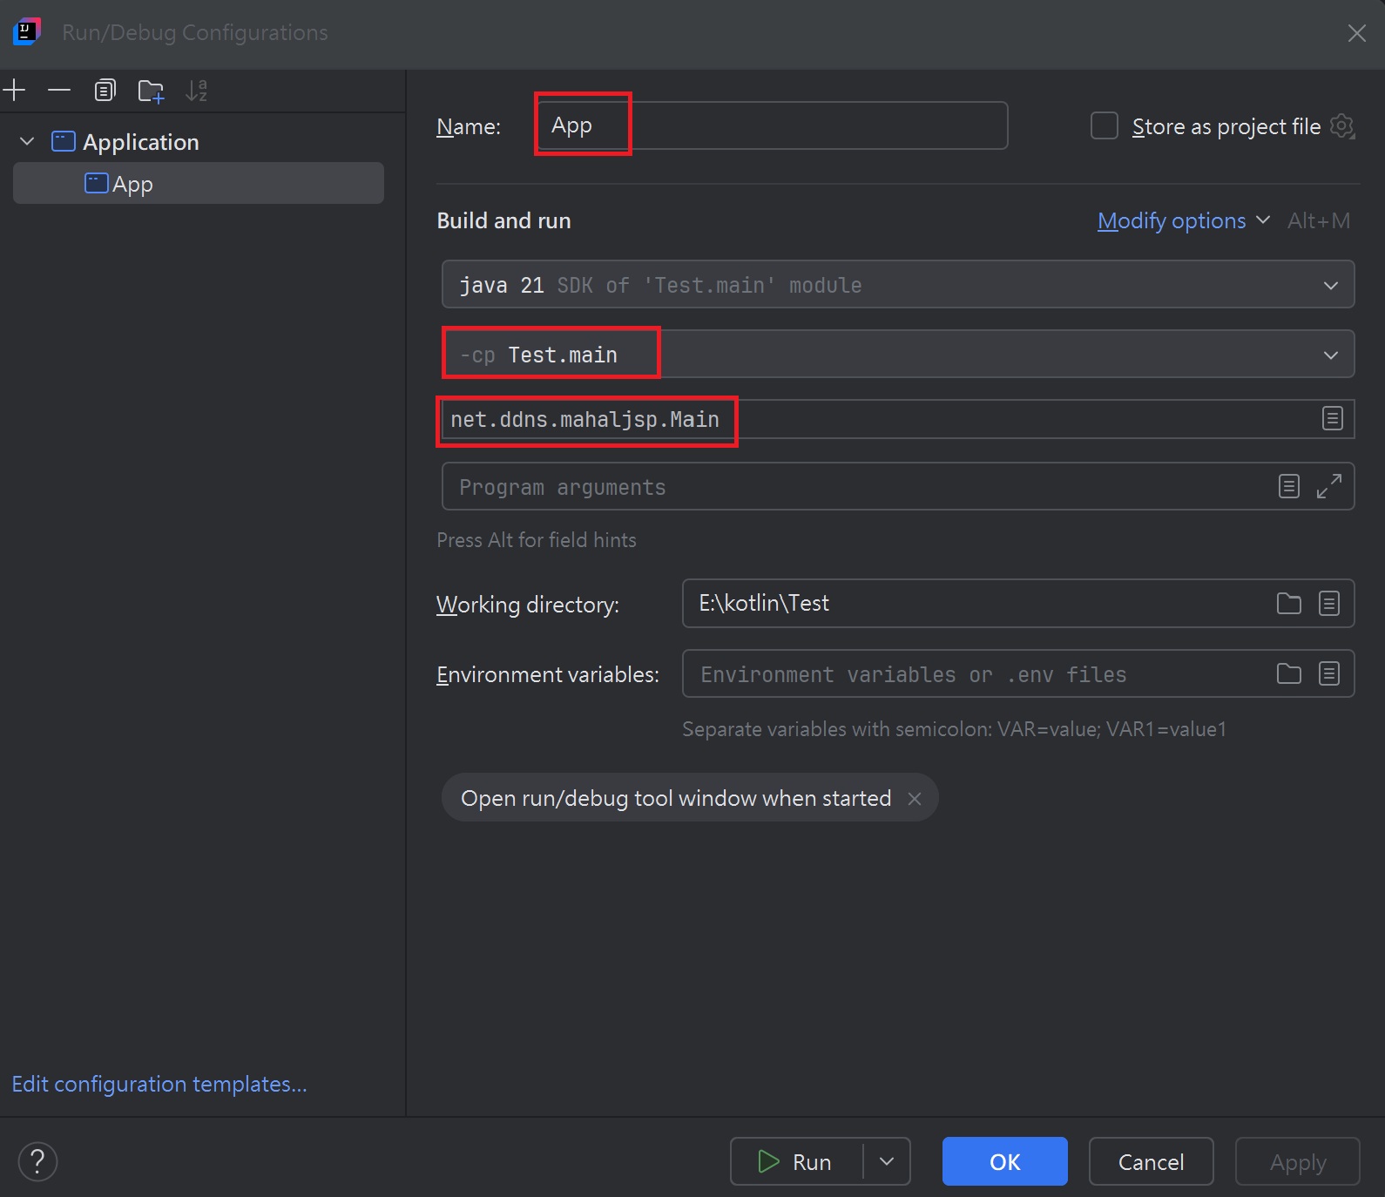Browse for the working directory folder
The height and width of the screenshot is (1197, 1385).
[1288, 603]
